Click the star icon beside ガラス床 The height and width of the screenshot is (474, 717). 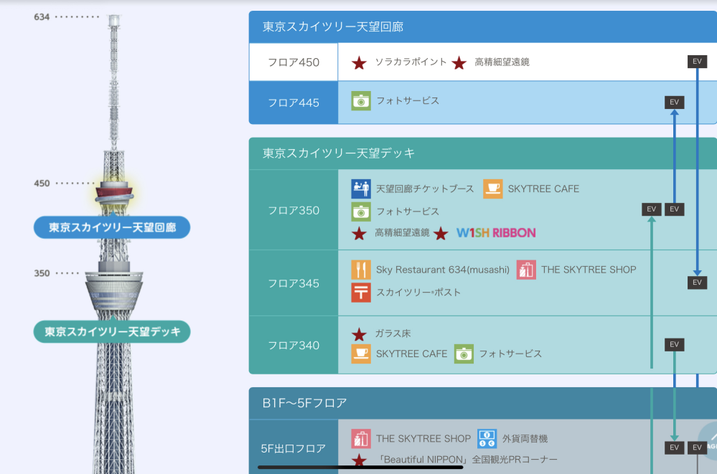click(359, 334)
